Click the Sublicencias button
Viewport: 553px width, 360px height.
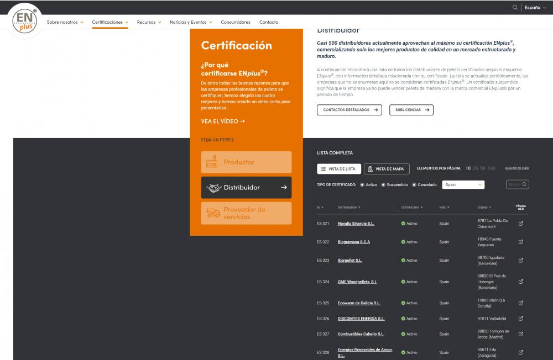[411, 110]
